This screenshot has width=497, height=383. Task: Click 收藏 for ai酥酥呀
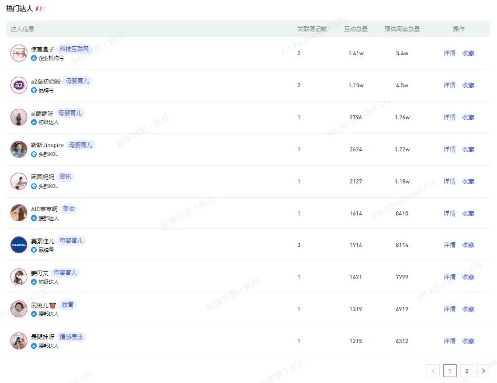pos(468,117)
